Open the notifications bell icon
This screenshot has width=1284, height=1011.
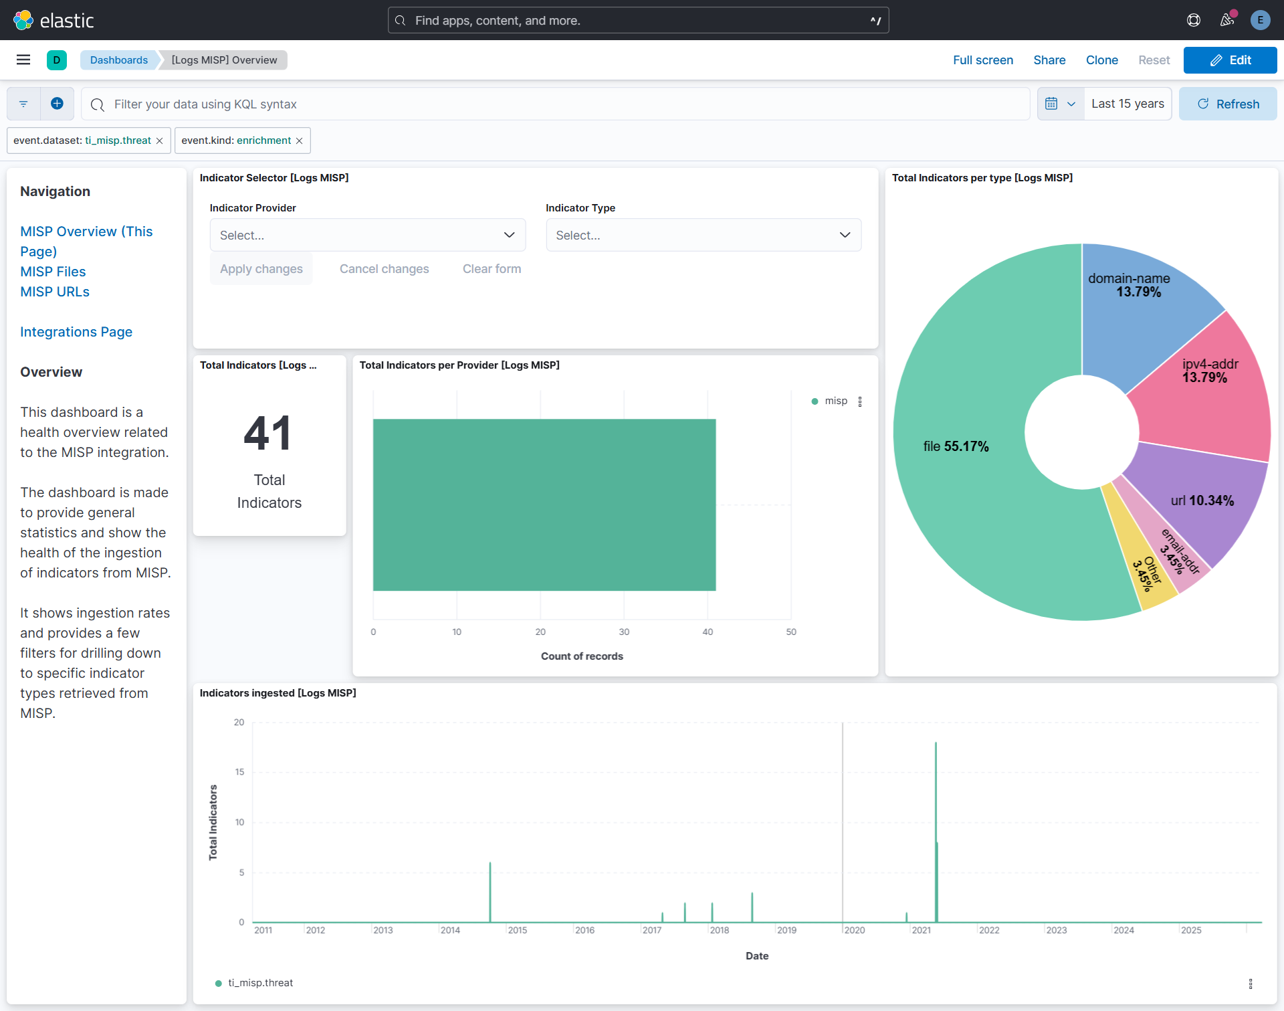pyautogui.click(x=1227, y=20)
